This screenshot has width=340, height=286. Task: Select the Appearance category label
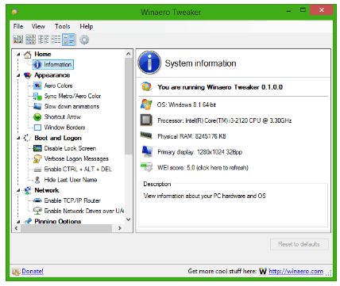[x=52, y=75]
